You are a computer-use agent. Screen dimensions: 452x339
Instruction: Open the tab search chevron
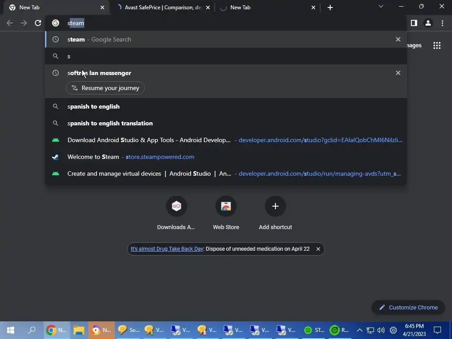[381, 6]
